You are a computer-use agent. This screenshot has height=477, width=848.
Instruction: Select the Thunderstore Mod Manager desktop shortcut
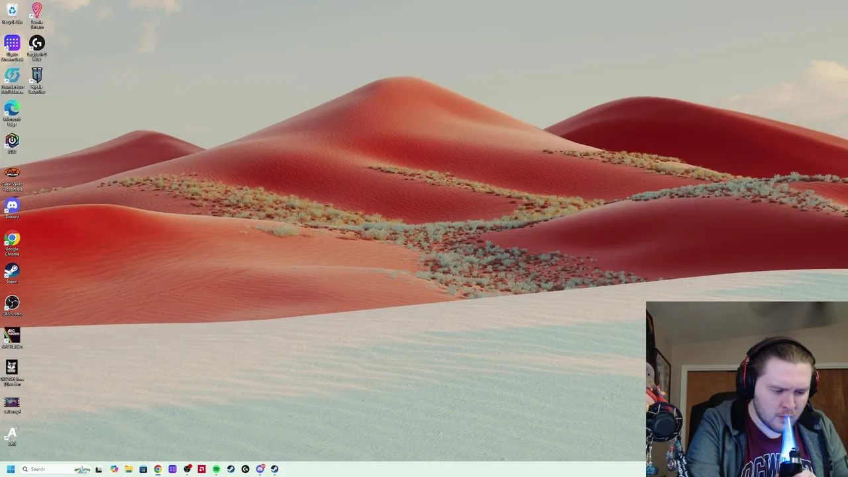coord(12,81)
